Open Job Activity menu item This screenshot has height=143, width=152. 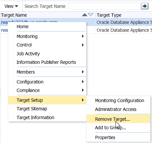47,54
